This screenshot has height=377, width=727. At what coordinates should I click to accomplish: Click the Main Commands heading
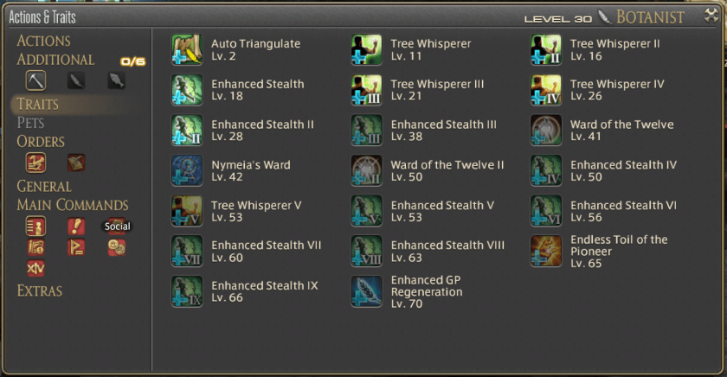[73, 205]
